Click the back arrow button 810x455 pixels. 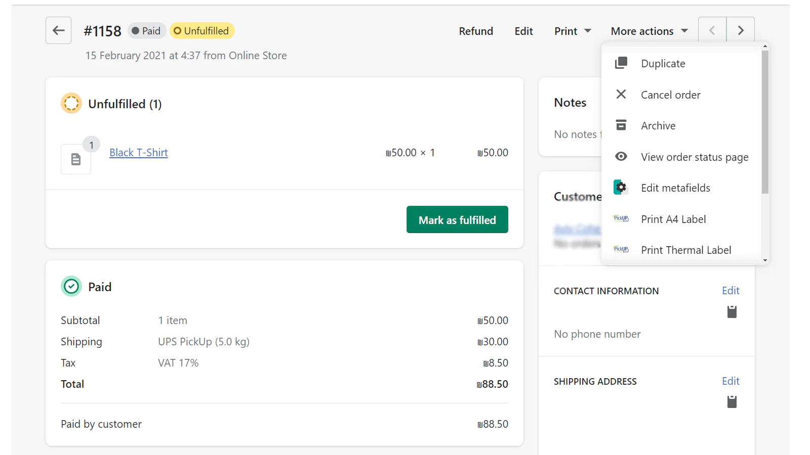58,30
